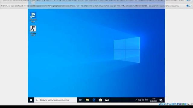Open the Counter-Strike desktop shortcut
The width and height of the screenshot is (193, 108).
(33, 31)
